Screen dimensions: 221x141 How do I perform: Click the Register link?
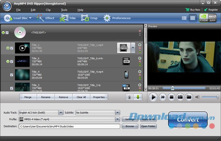coord(211,10)
